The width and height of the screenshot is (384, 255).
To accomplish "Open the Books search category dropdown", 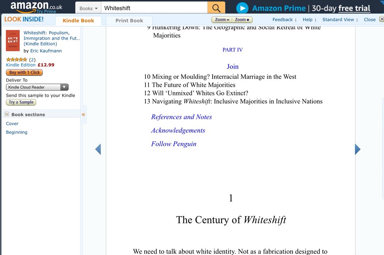I will pos(88,8).
